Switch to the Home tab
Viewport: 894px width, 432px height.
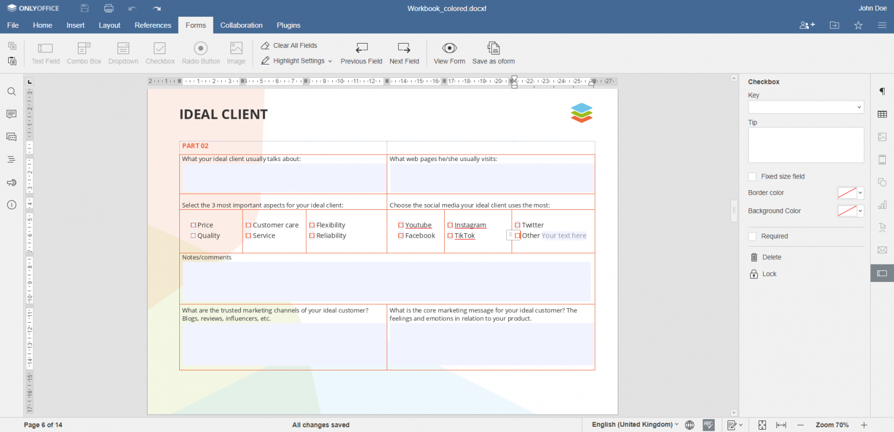click(42, 25)
